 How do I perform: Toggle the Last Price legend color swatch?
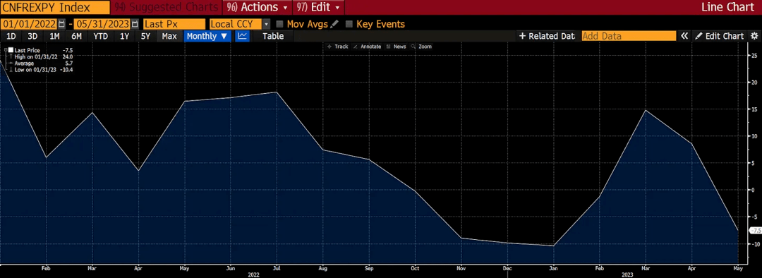click(10, 50)
